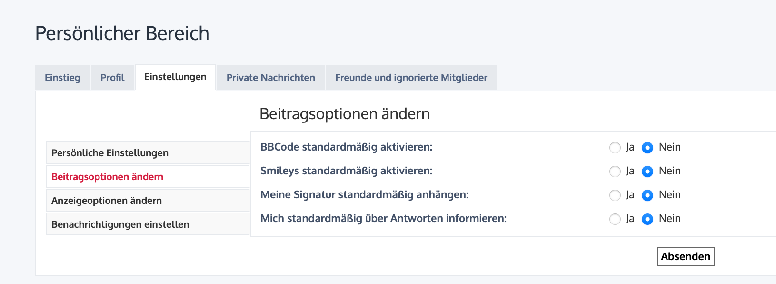
Task: Switch to the Profil tab
Action: click(112, 78)
